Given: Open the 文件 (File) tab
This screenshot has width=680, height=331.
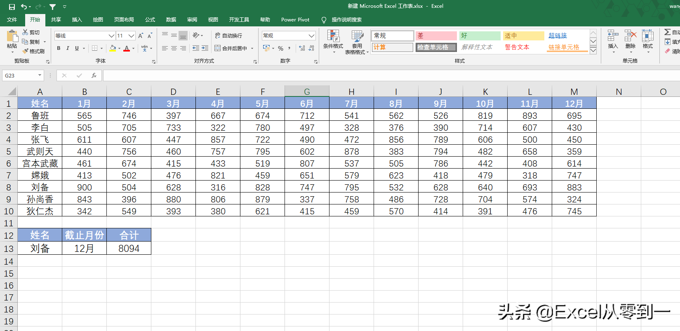Looking at the screenshot, I should 12,19.
